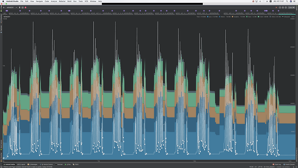
Task: Open the Navigate menu
Action: point(39,1)
